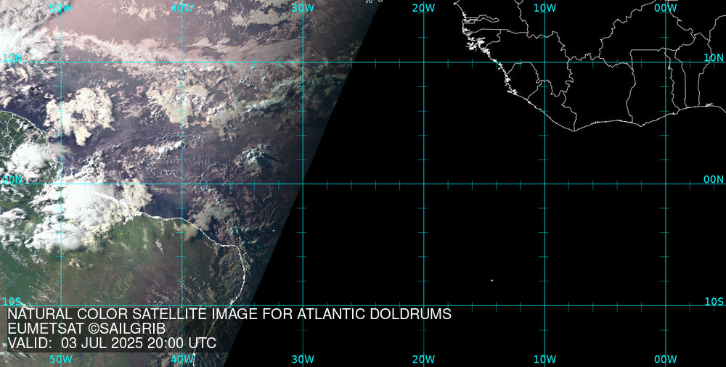Click the 00N latitude label on the left side
726x367 pixels.
[x=12, y=180]
